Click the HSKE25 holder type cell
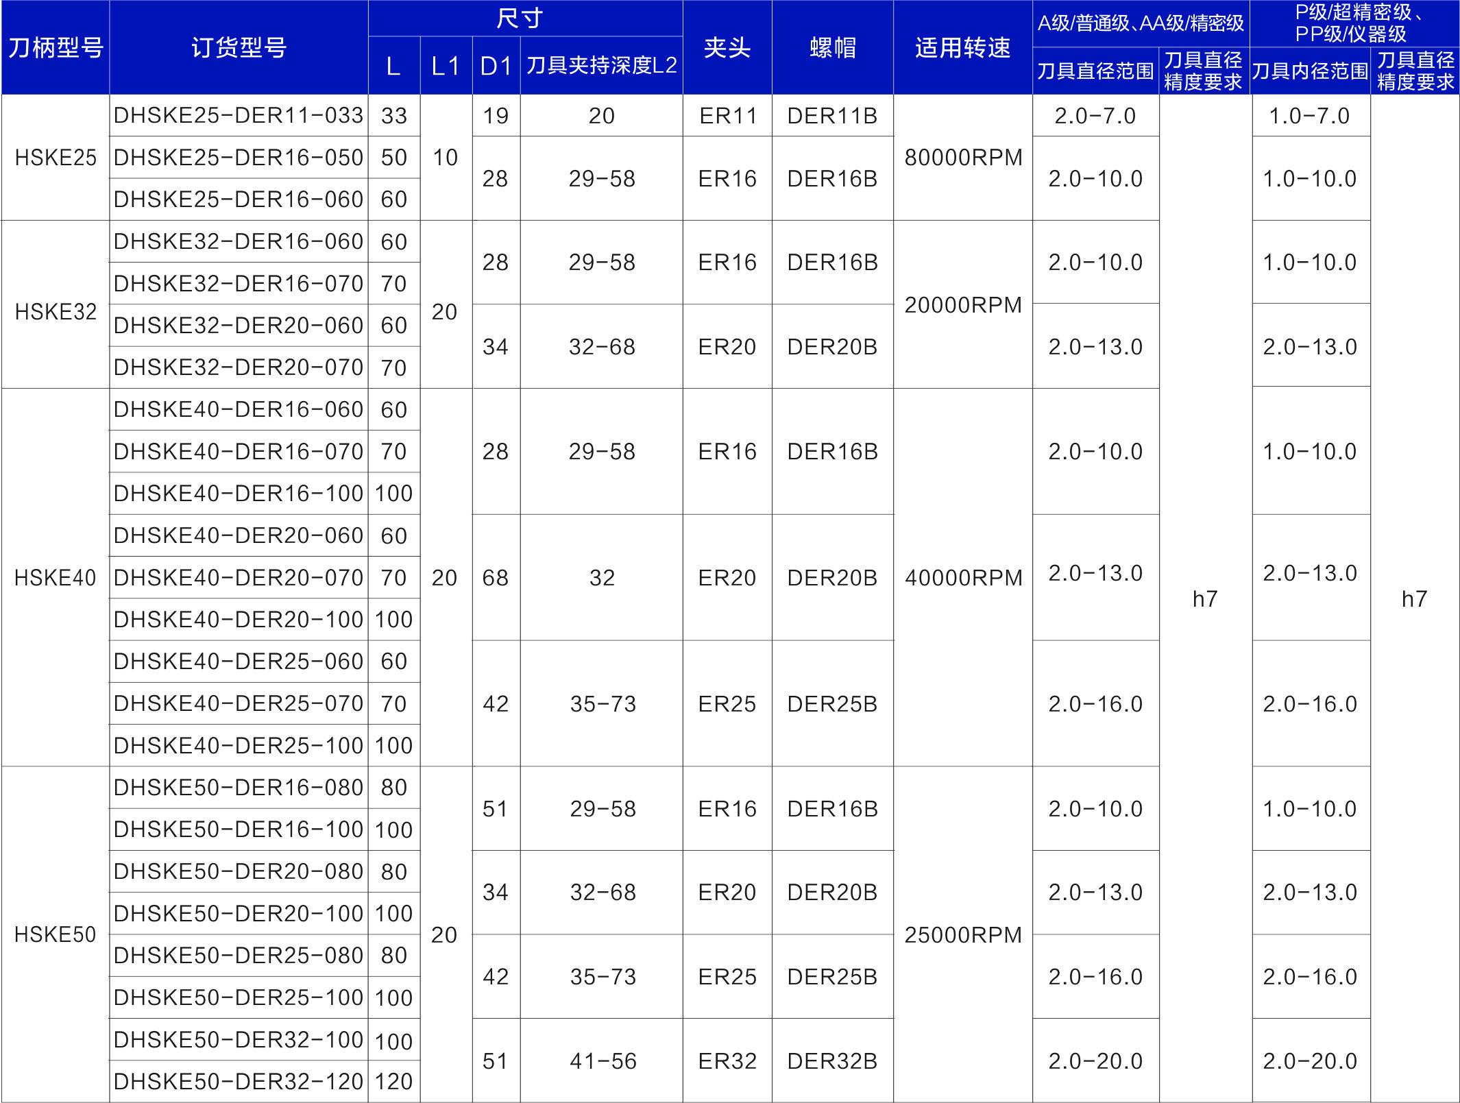Screen dimensions: 1460x1103 click(x=56, y=158)
